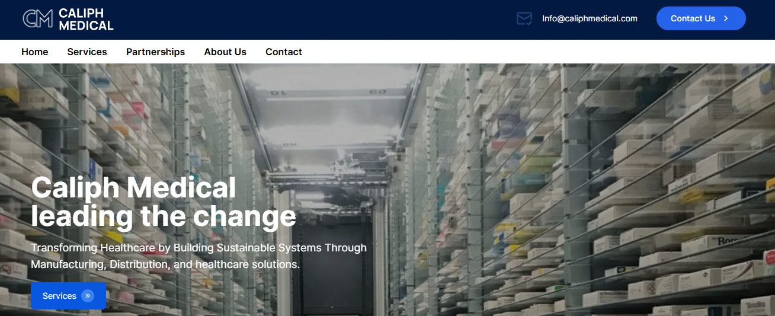Viewport: 775px width, 316px height.
Task: Open the About Us menu item
Action: [x=225, y=52]
